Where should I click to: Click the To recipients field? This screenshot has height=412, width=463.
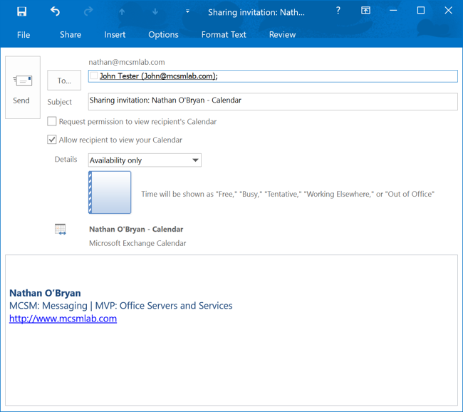273,76
